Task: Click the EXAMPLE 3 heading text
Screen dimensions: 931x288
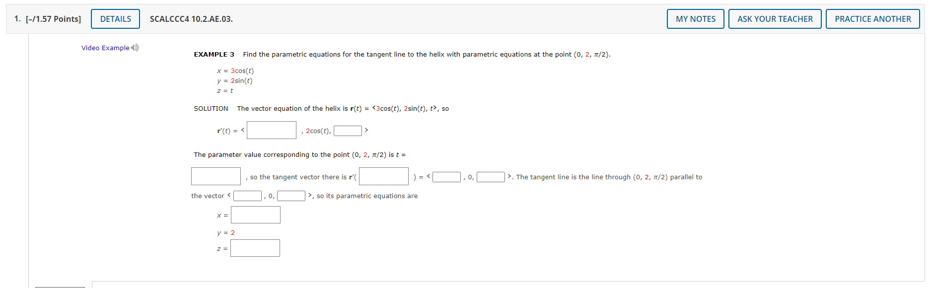Action: [214, 54]
